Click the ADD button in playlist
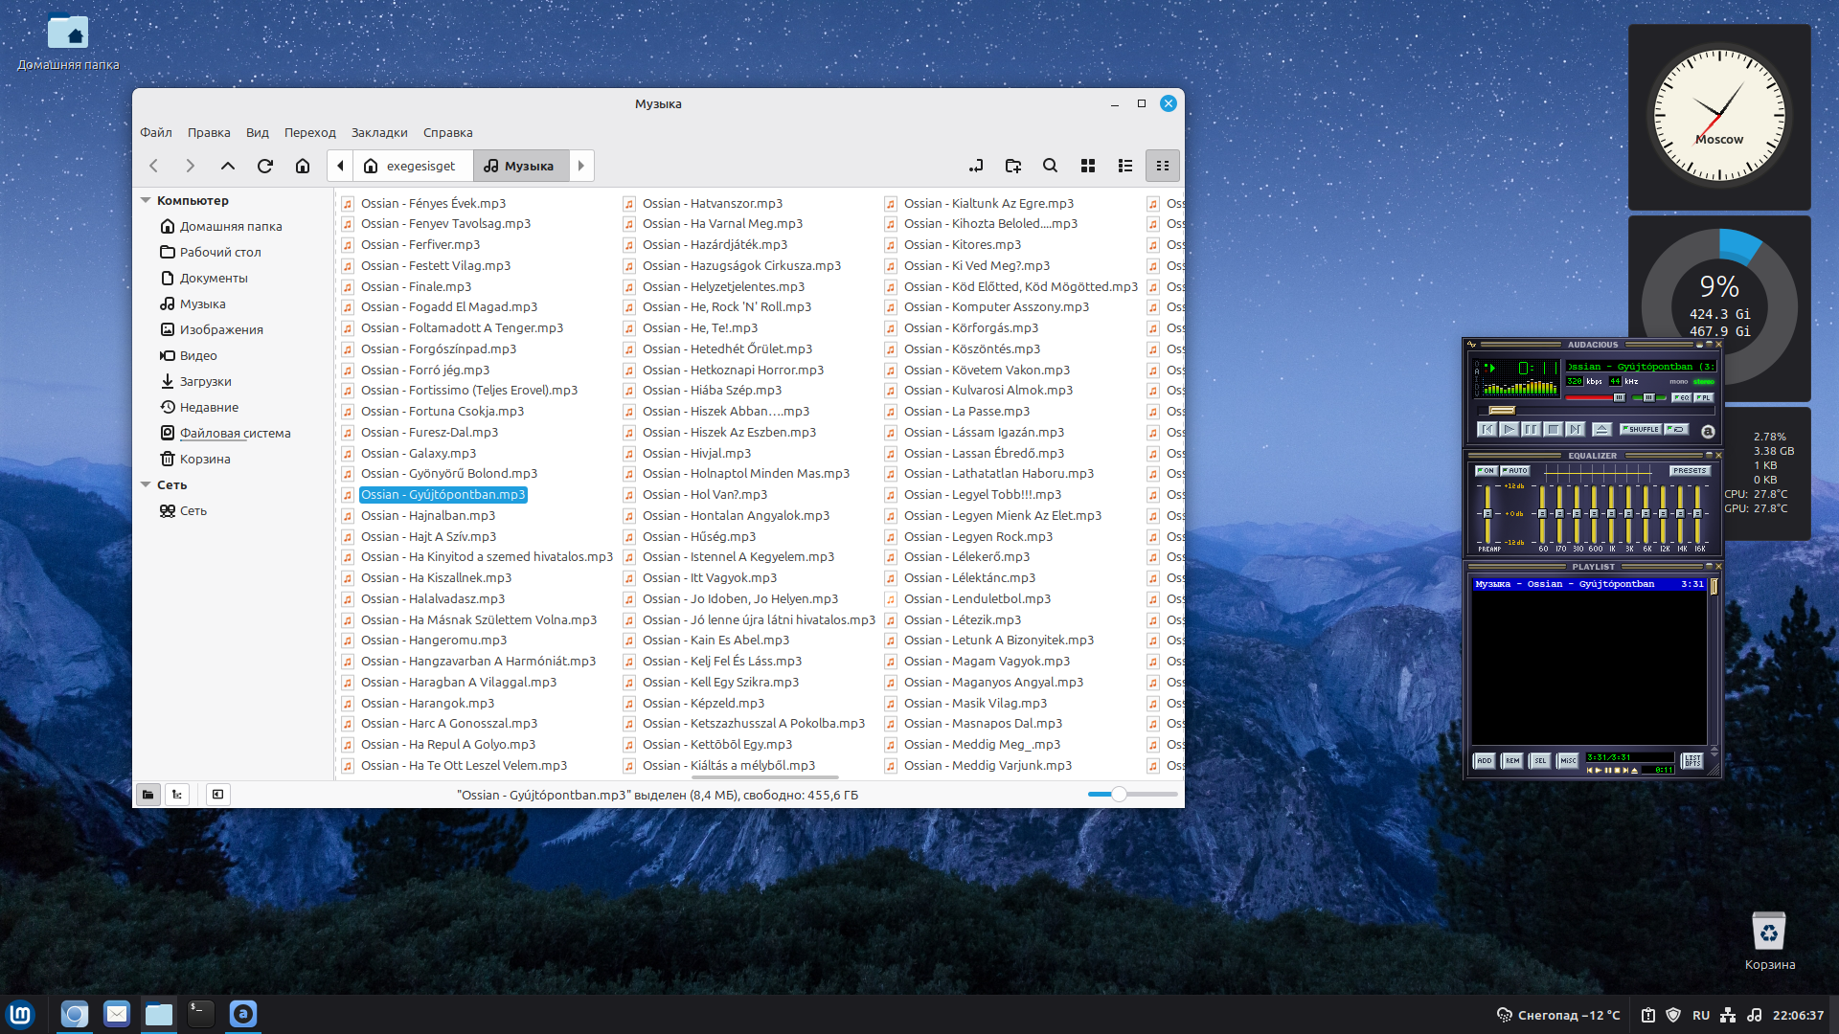Image resolution: width=1839 pixels, height=1034 pixels. [x=1484, y=761]
